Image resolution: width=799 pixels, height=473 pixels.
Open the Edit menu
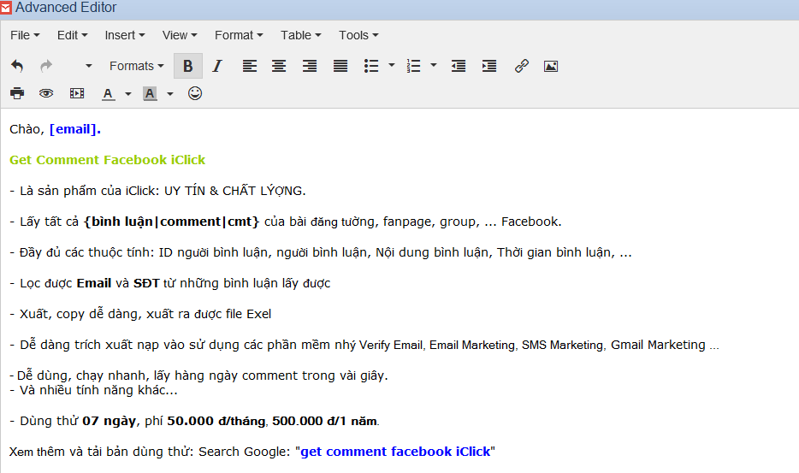tap(73, 35)
